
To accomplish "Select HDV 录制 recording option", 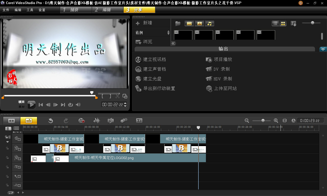I will click(x=219, y=79).
